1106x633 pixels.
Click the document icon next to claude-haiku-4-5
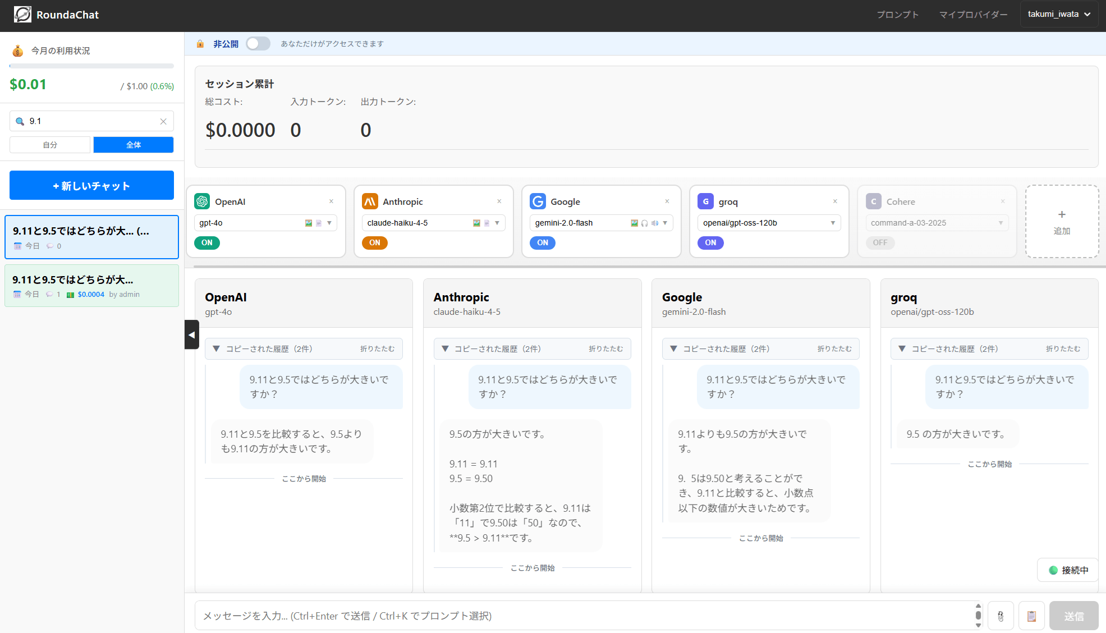coord(486,223)
